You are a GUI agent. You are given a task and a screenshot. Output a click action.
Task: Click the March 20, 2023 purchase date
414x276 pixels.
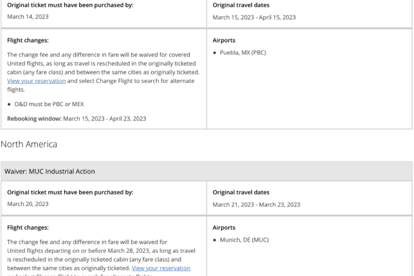[28, 204]
